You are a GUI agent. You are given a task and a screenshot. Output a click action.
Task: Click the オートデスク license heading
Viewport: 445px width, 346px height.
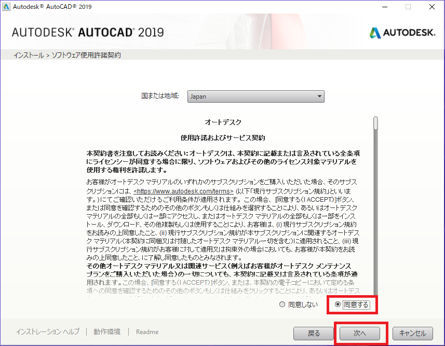tap(223, 122)
